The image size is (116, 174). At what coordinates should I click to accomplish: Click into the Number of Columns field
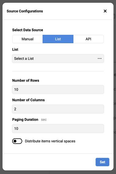(58, 109)
